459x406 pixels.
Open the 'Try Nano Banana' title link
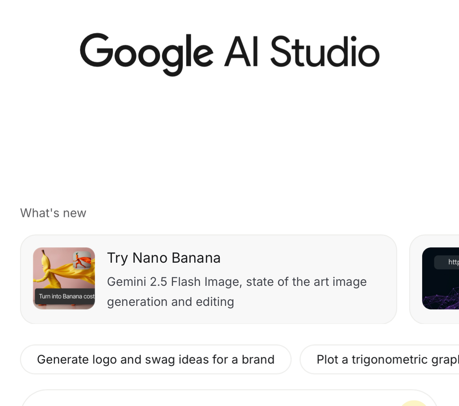click(x=164, y=258)
